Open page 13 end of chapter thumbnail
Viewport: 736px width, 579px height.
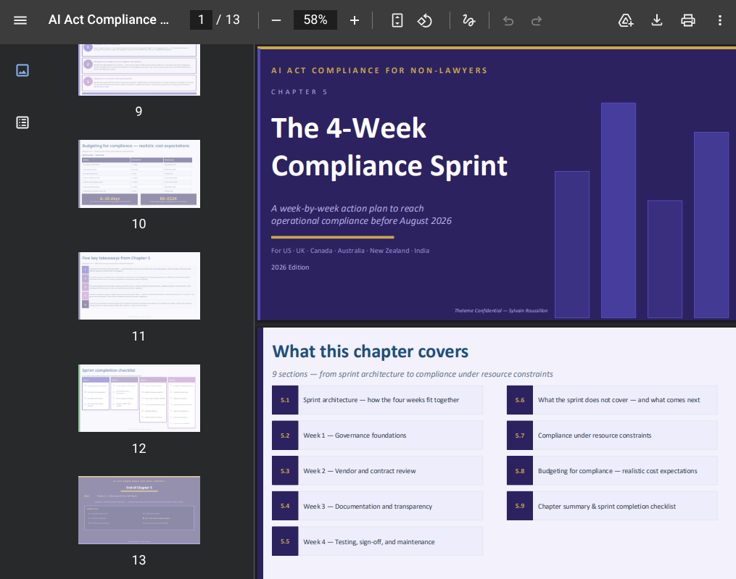coord(139,510)
